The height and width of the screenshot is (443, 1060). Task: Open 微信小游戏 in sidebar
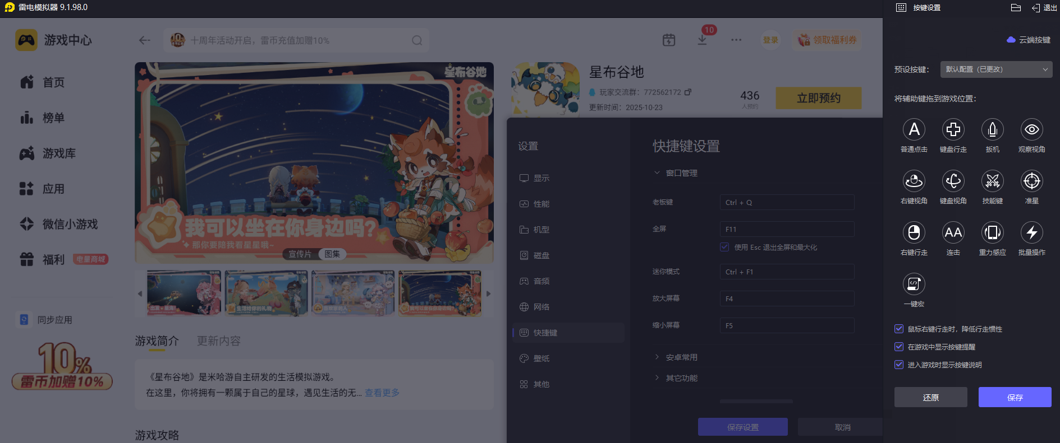click(59, 224)
